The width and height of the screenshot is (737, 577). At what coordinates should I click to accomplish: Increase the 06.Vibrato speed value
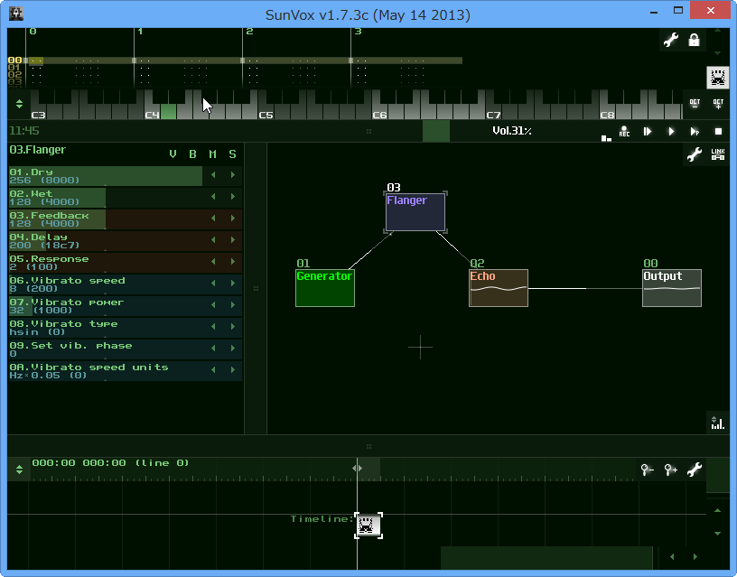(x=233, y=283)
